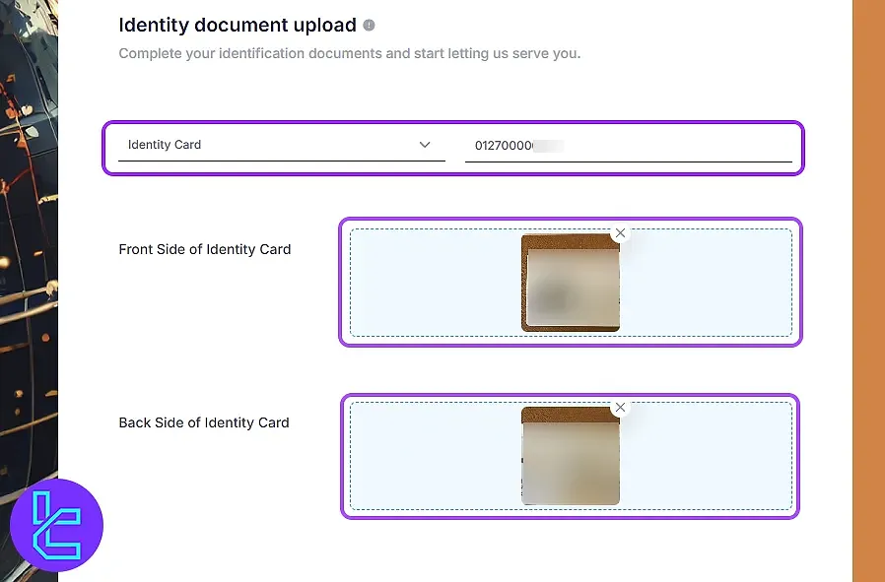Click the Front Side of Identity Card label
885x582 pixels.
click(x=204, y=249)
